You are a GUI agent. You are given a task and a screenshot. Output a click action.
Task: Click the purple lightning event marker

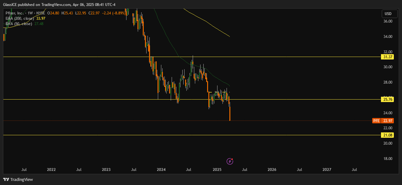tap(230, 161)
